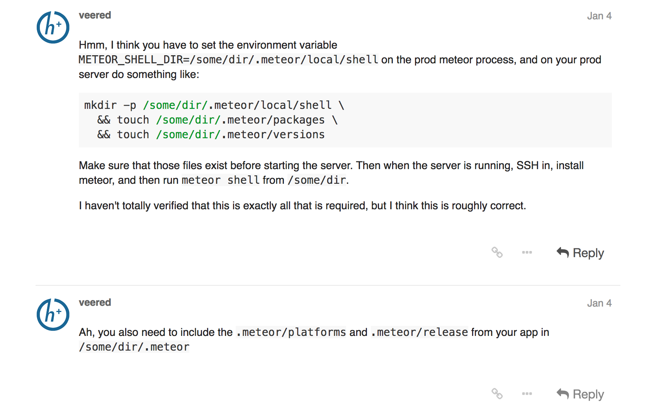649x417 pixels.
Task: Open Jan 4 date of second post
Action: point(599,303)
